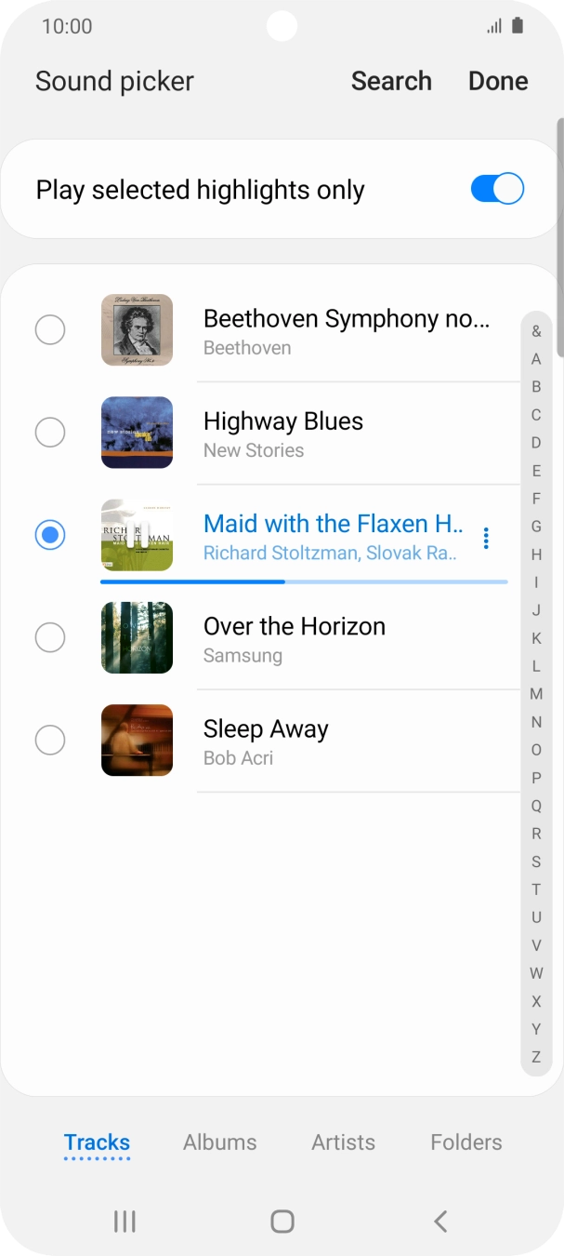564x1256 pixels.
Task: Tap the Highway Blues album cover
Action: click(137, 433)
